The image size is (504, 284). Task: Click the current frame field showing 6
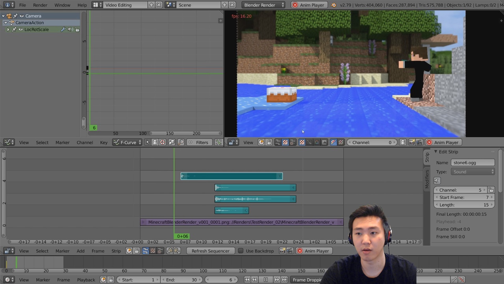(222, 280)
